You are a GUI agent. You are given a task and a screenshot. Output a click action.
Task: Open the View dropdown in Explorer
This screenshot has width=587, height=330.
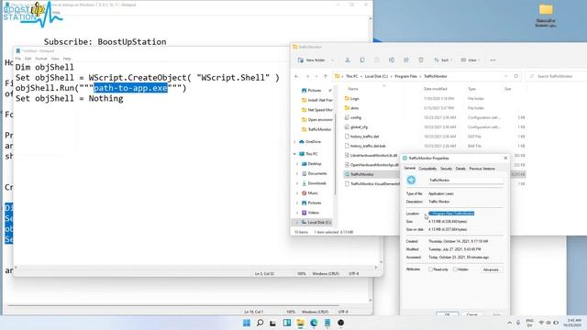471,60
